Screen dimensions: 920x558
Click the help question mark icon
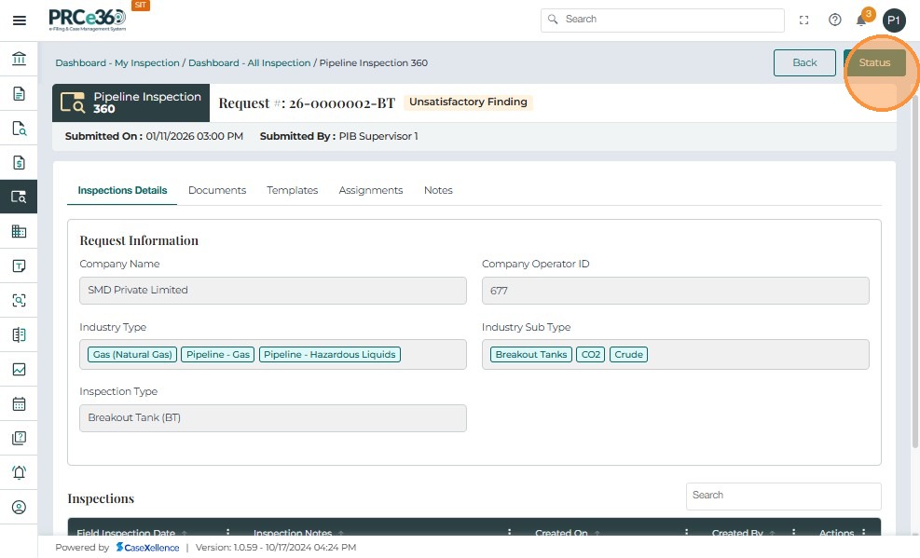pos(835,20)
